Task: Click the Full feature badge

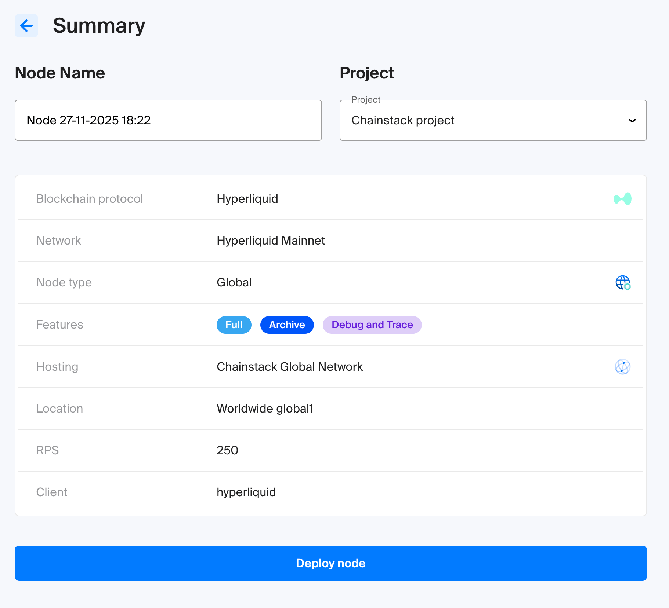Action: [x=234, y=325]
